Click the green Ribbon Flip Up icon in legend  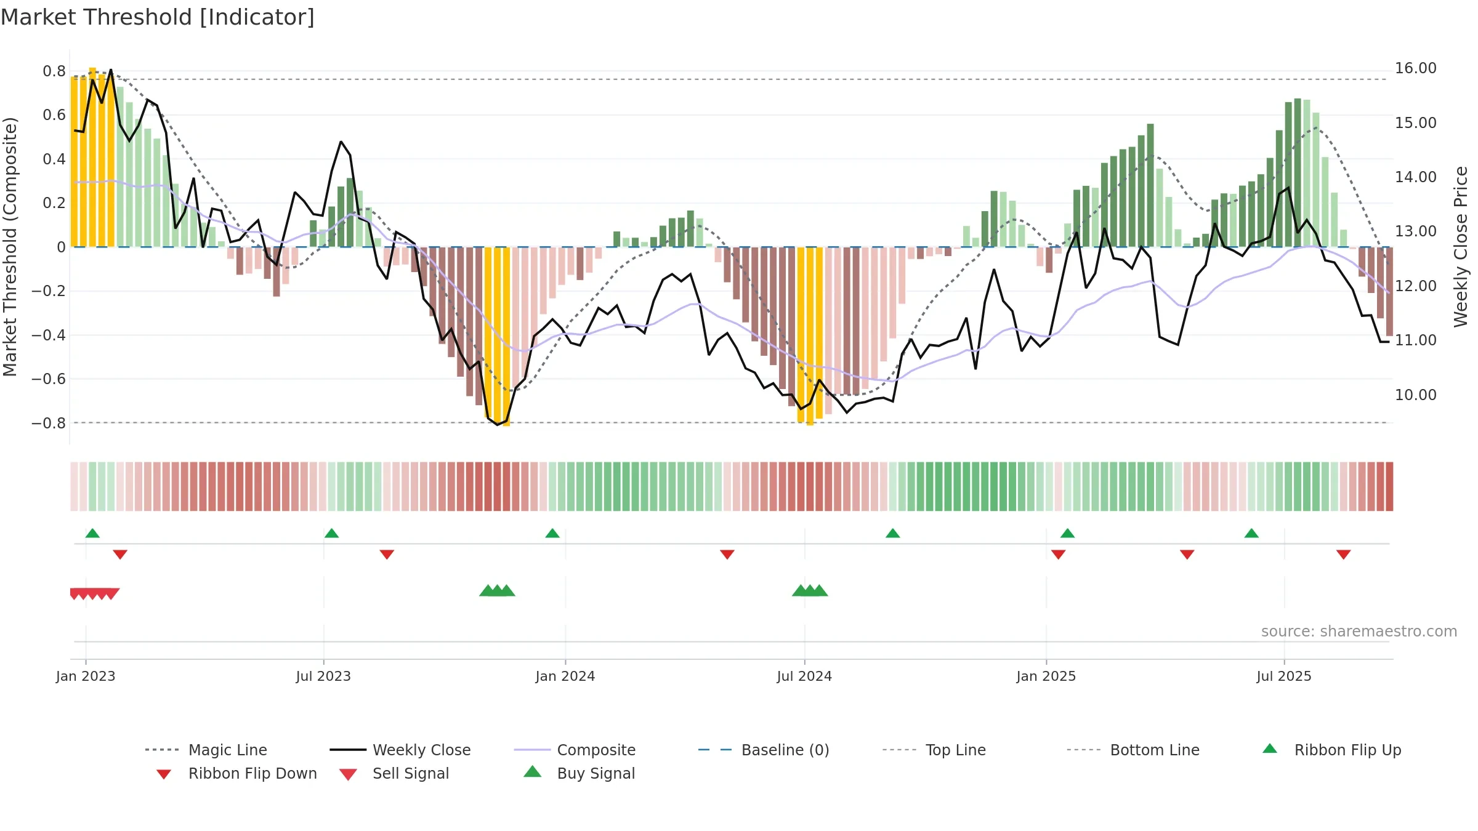click(x=1270, y=749)
